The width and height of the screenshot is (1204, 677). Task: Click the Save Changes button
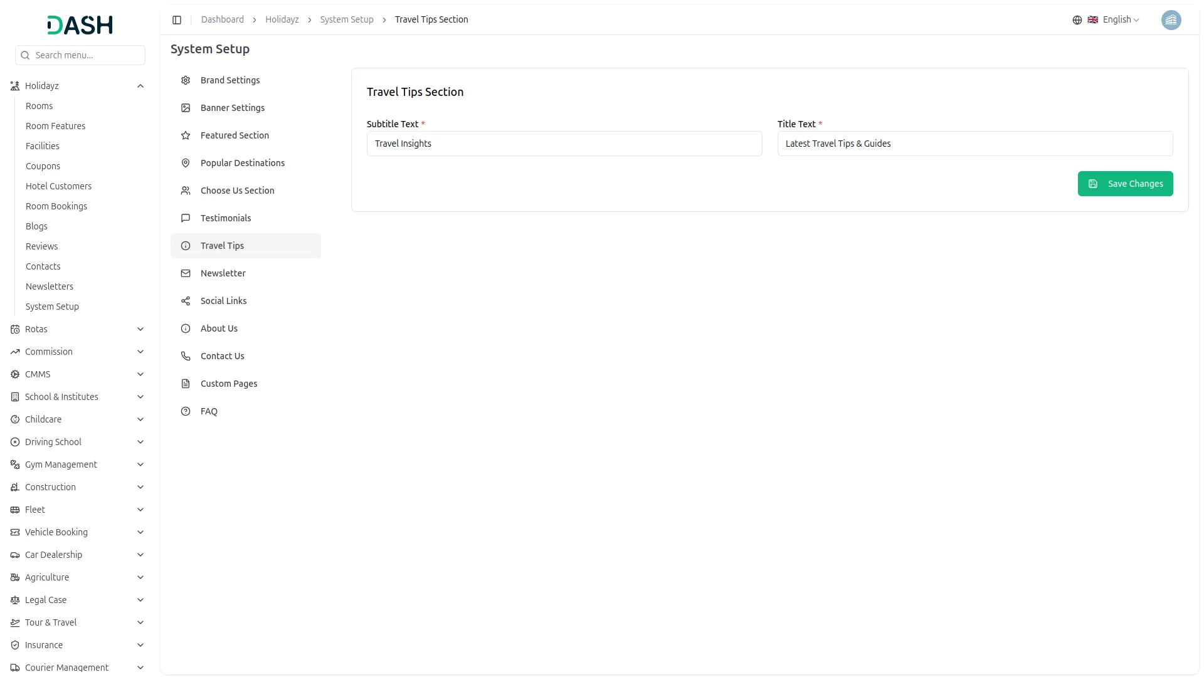[1125, 184]
